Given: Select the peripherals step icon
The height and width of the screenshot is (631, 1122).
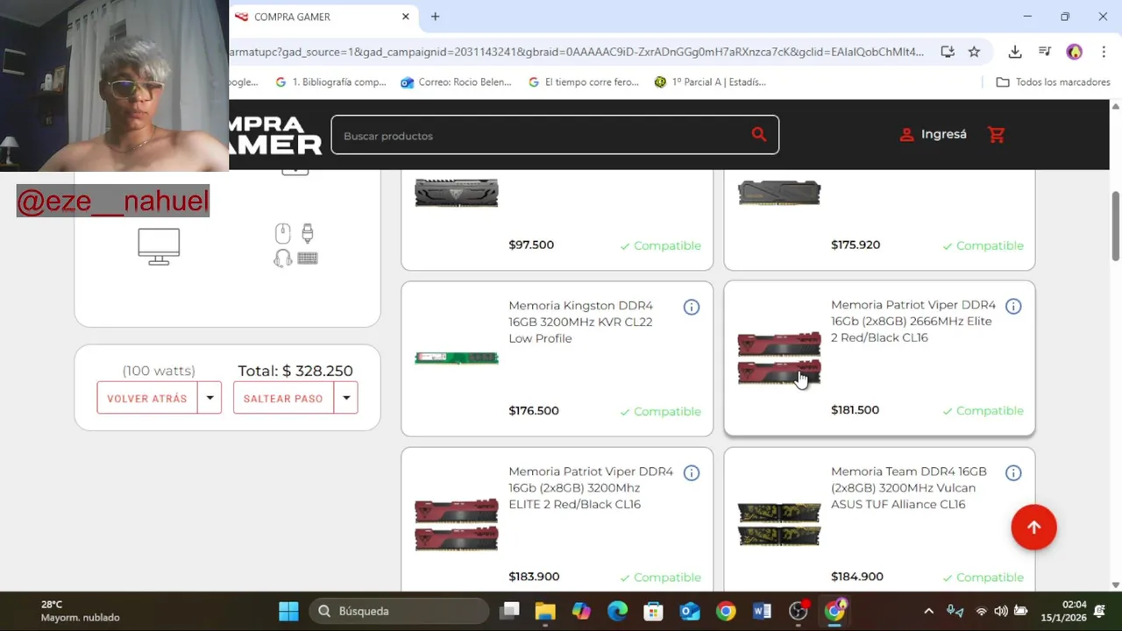Looking at the screenshot, I should tap(295, 245).
